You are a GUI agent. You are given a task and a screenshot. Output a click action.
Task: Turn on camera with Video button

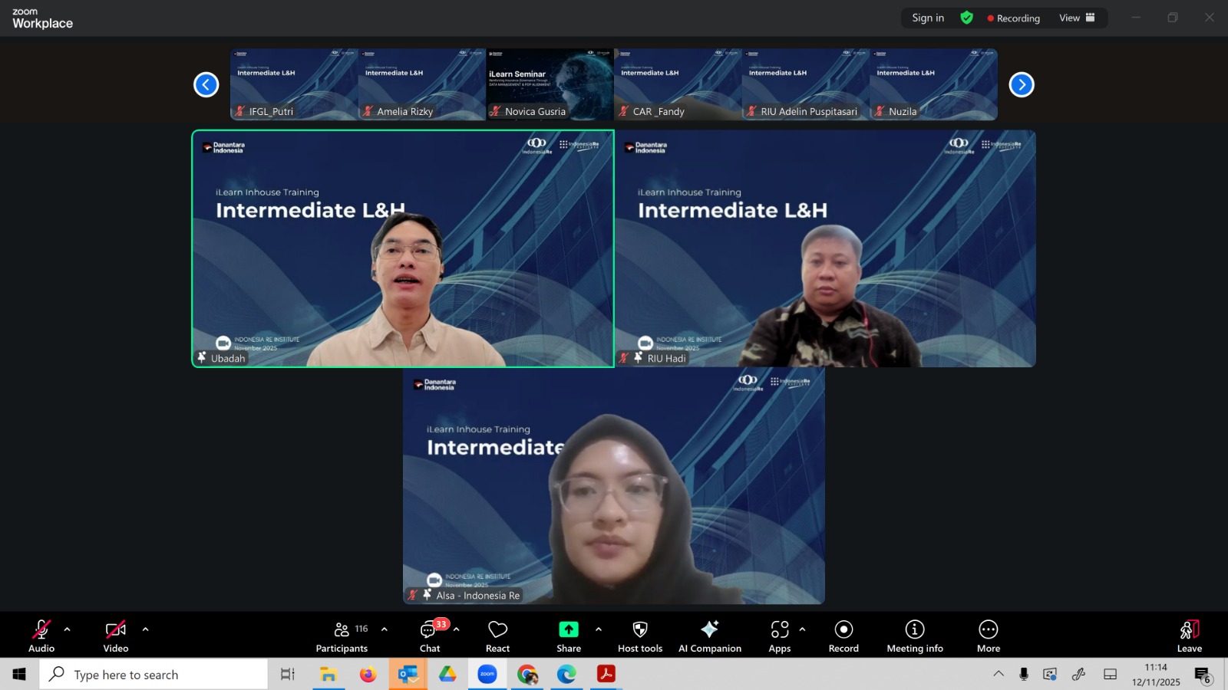click(x=116, y=636)
